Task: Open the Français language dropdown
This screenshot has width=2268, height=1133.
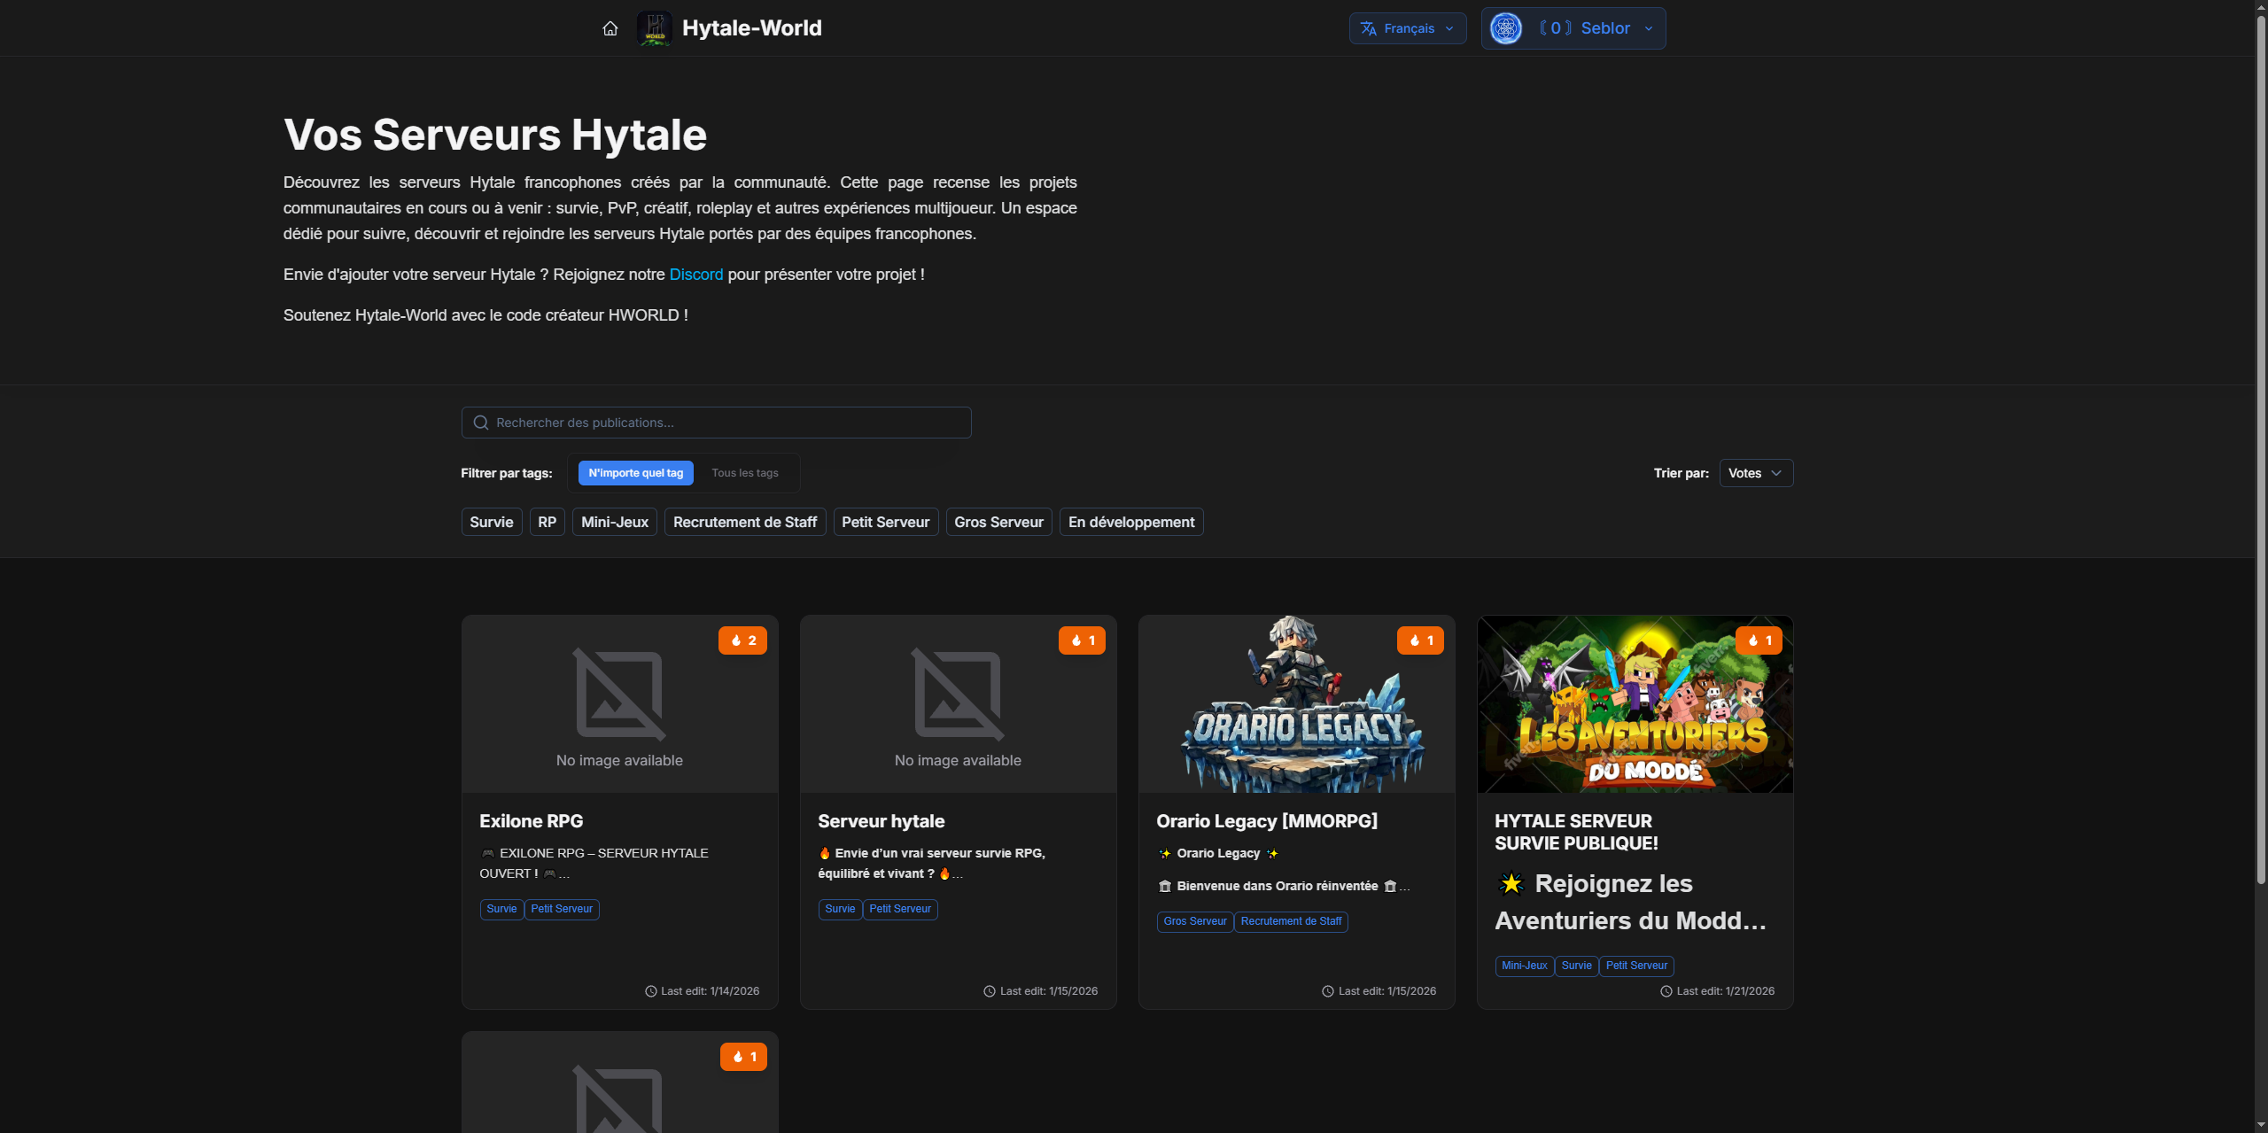Action: point(1408,28)
